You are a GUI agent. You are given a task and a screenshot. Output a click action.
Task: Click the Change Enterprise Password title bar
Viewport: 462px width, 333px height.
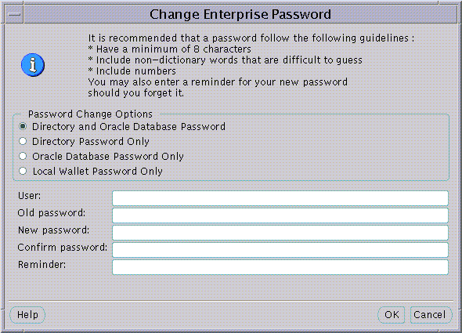[240, 14]
